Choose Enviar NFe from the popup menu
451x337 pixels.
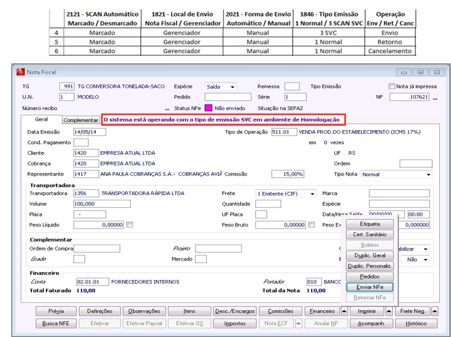369,287
